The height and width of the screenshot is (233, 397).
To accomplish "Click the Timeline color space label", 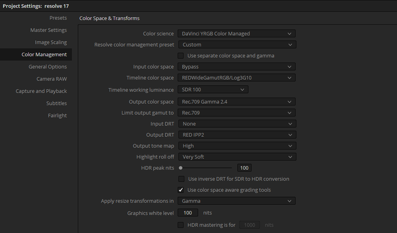I will coord(150,78).
